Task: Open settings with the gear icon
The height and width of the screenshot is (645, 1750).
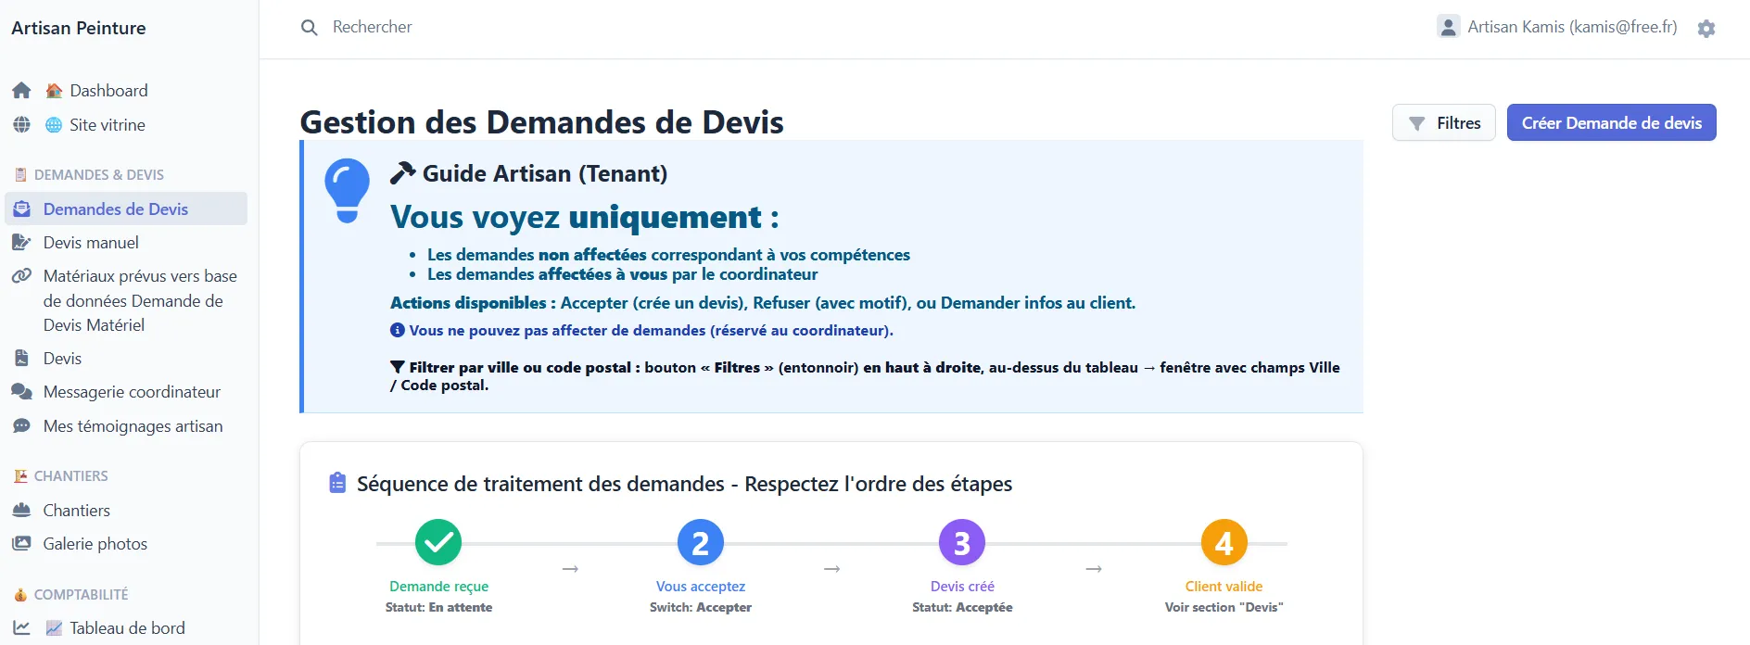Action: click(1706, 29)
